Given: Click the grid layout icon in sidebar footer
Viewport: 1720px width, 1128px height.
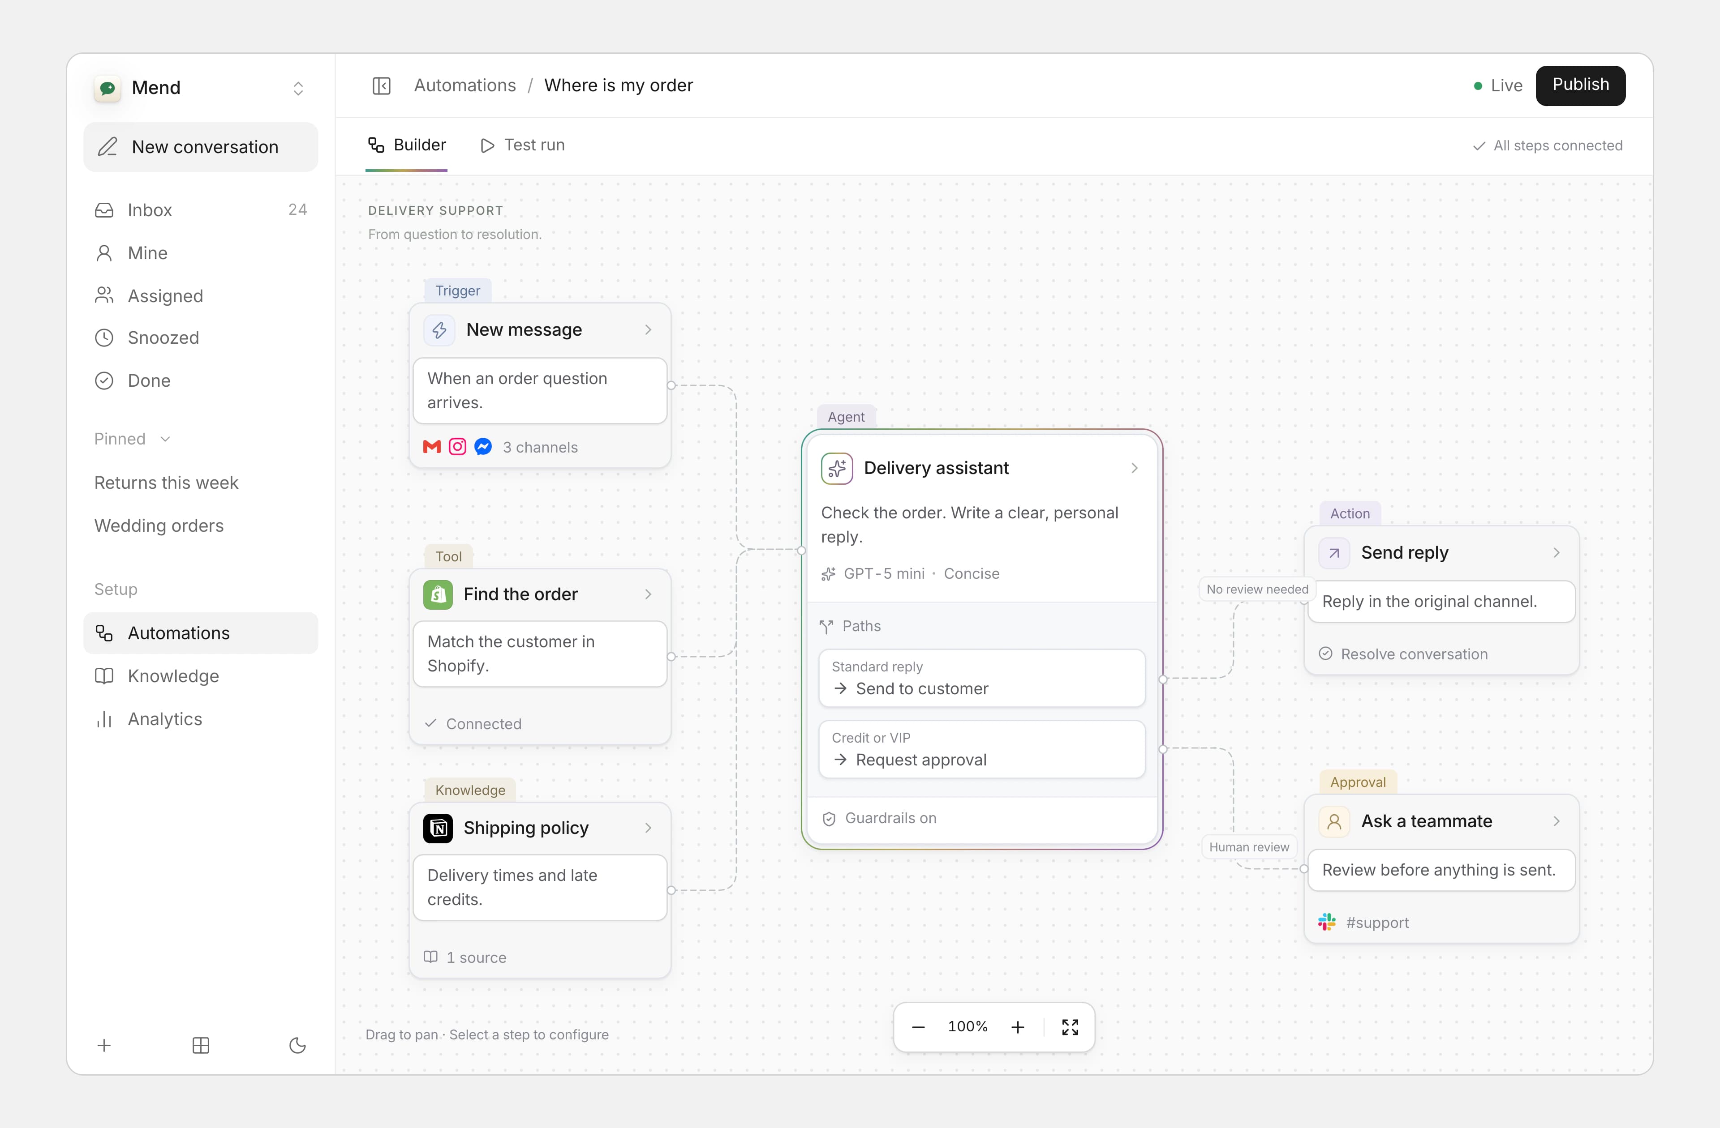Looking at the screenshot, I should pos(201,1045).
